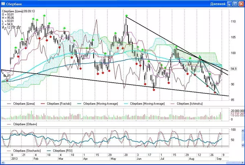Select the Сбербанк [Ichimoku] legend entry
This screenshot has width=245, height=165.
pyautogui.click(x=187, y=103)
